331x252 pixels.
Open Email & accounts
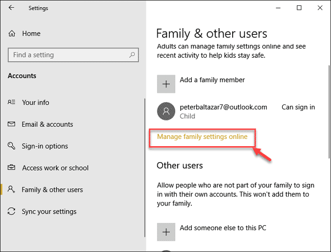point(47,124)
